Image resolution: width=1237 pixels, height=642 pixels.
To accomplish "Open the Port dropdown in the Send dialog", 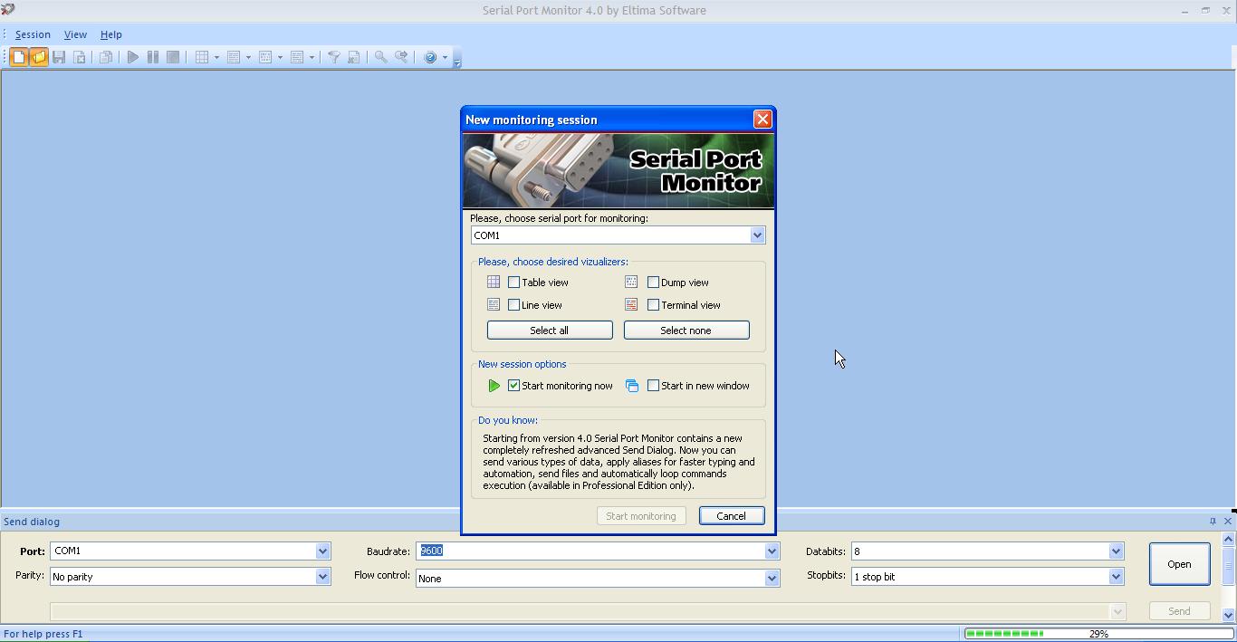I will 322,551.
